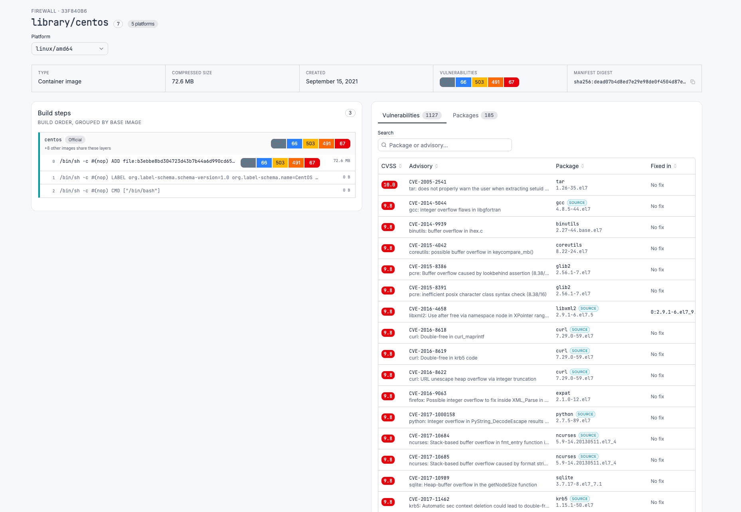Click binutils package name
The height and width of the screenshot is (512, 741).
click(x=567, y=224)
